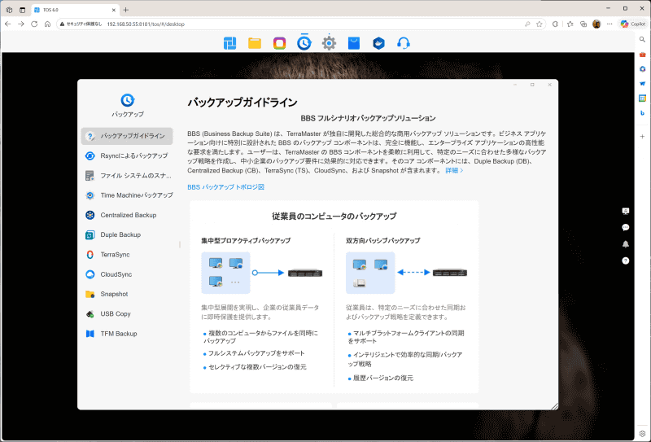Go back in browser history
The height and width of the screenshot is (442, 651).
[x=8, y=24]
